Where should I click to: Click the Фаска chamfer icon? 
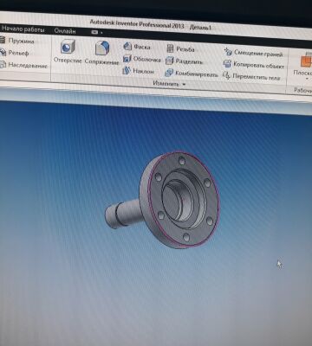[x=127, y=46]
